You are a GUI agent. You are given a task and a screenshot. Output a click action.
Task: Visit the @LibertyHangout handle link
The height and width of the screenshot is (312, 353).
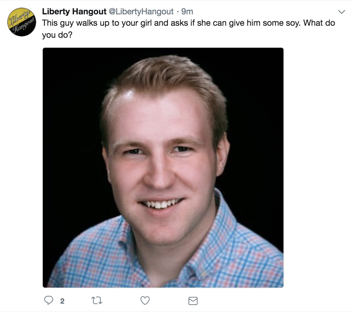point(141,11)
